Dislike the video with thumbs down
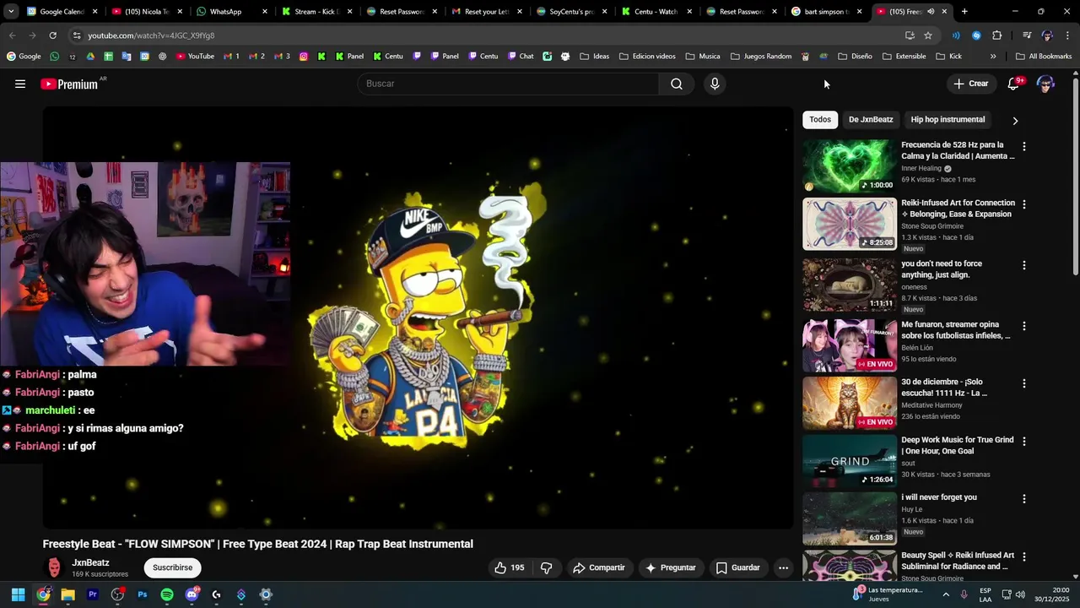 pos(546,567)
